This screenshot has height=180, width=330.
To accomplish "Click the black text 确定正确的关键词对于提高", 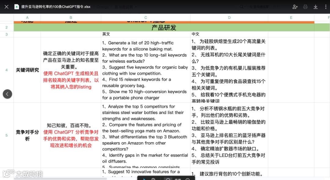I will coord(71,53).
